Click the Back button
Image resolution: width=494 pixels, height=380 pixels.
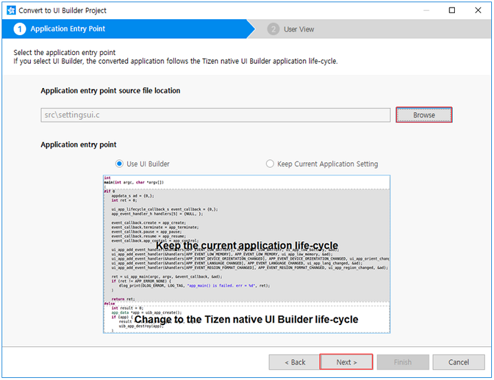(x=292, y=362)
